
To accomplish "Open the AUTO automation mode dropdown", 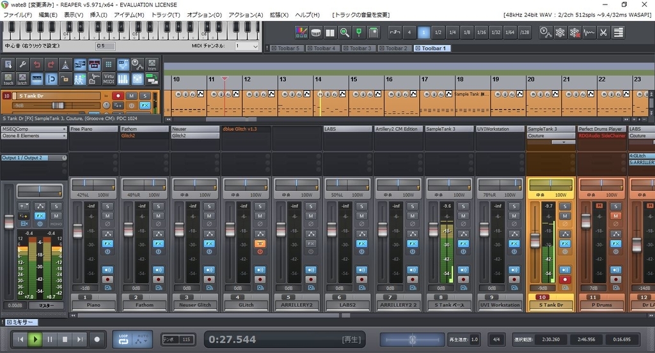I will [142, 339].
